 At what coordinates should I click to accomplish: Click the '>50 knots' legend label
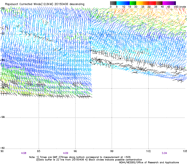[180, 7]
